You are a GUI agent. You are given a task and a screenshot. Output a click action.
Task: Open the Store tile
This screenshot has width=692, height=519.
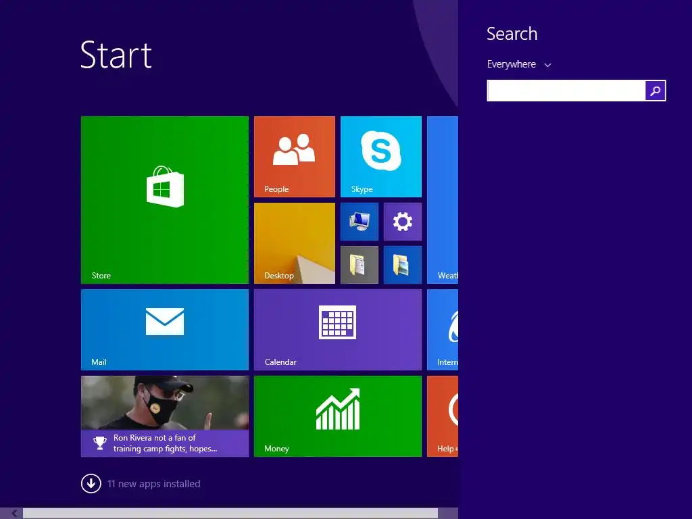[x=165, y=200]
